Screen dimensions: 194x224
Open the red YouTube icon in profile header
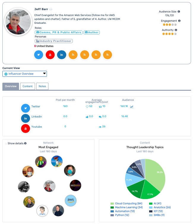click(x=50, y=55)
